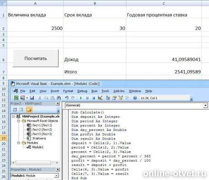Run the macro with green play icon
Viewport: 209px width, 180px height.
(81, 98)
